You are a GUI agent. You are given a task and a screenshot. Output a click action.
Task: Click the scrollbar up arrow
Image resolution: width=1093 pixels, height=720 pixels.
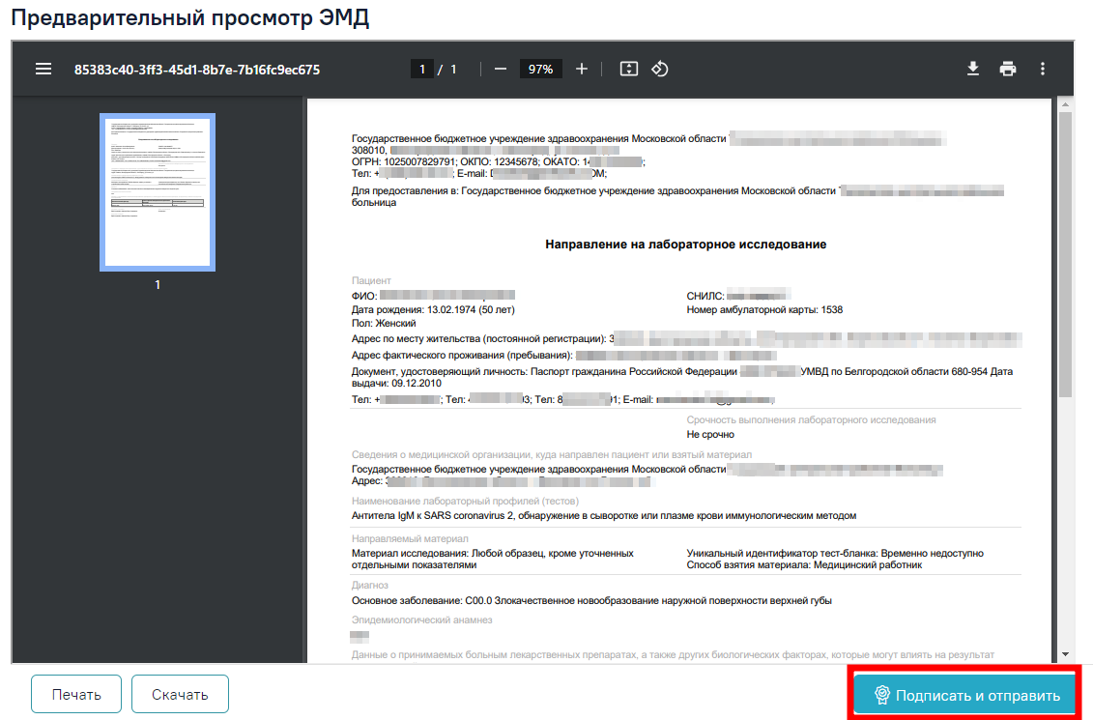1064,104
